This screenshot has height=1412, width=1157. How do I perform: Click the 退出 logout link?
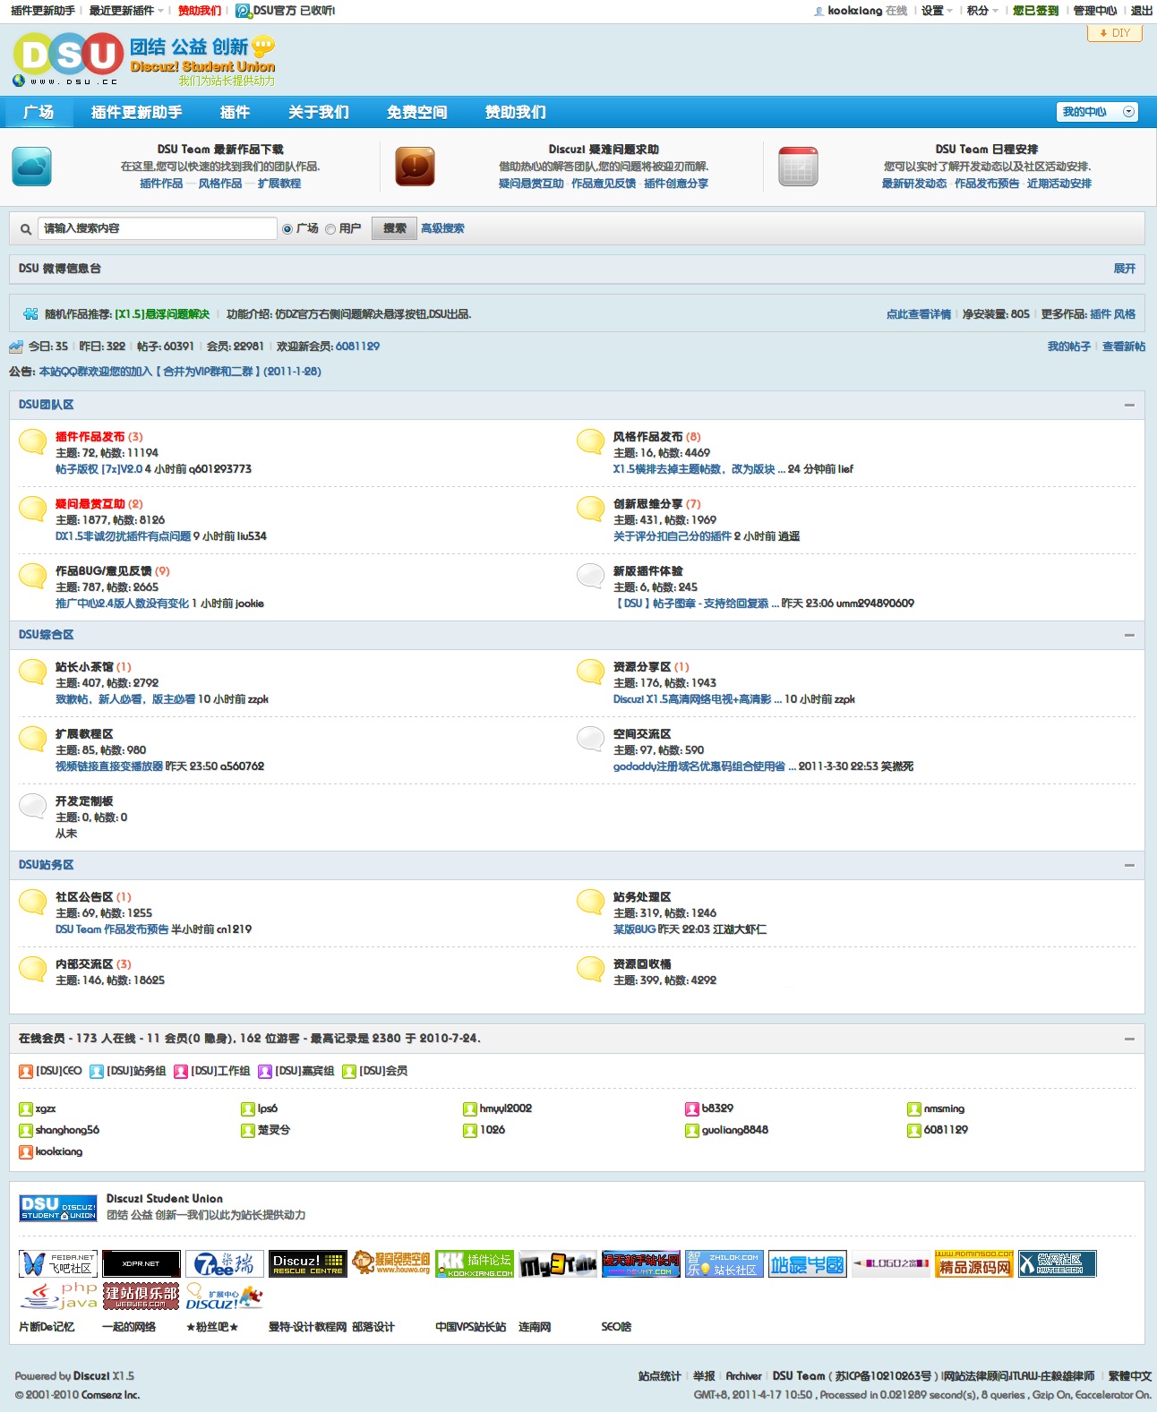1142,11
